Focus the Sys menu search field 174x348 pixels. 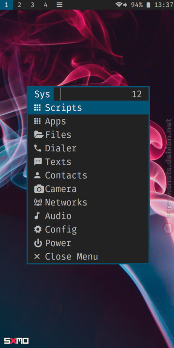[x=101, y=94]
